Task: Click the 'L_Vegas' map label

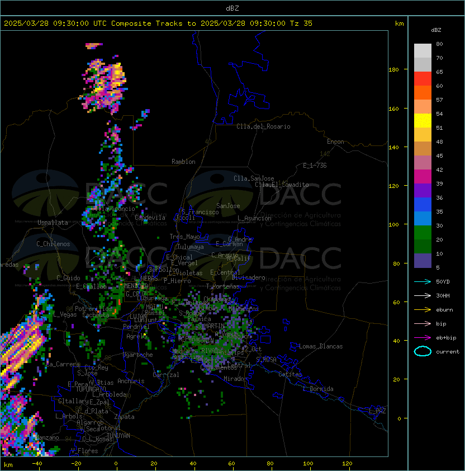Action: [65, 314]
